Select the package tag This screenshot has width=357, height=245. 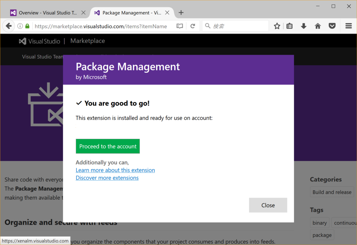(x=322, y=235)
